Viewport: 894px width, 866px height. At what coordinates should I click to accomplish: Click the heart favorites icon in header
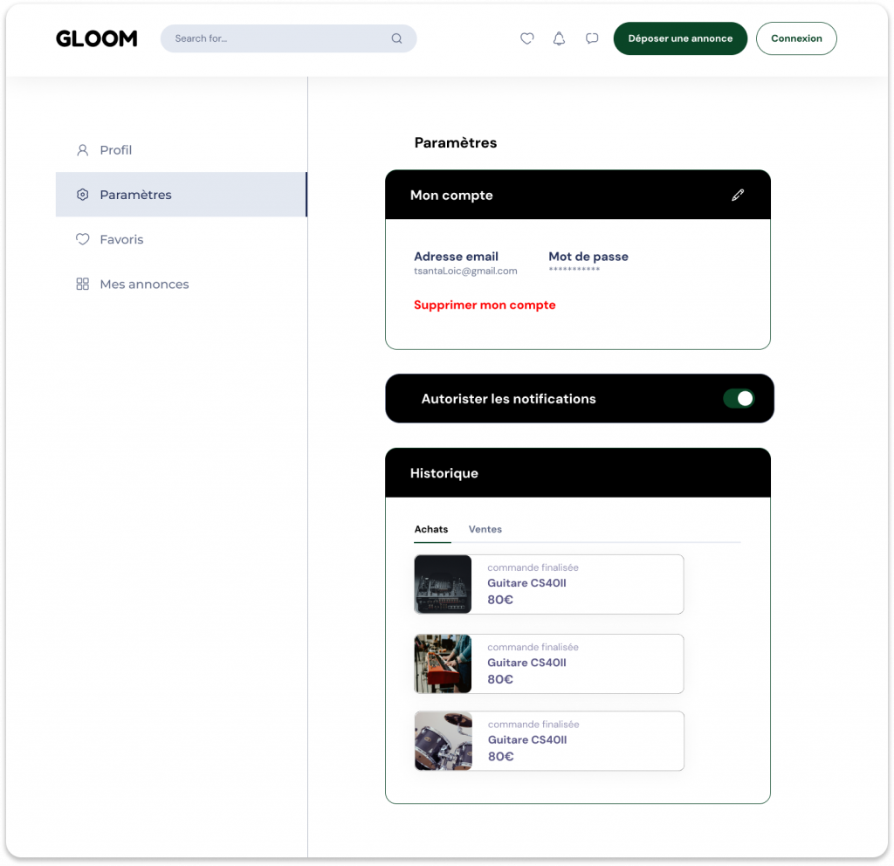click(526, 38)
